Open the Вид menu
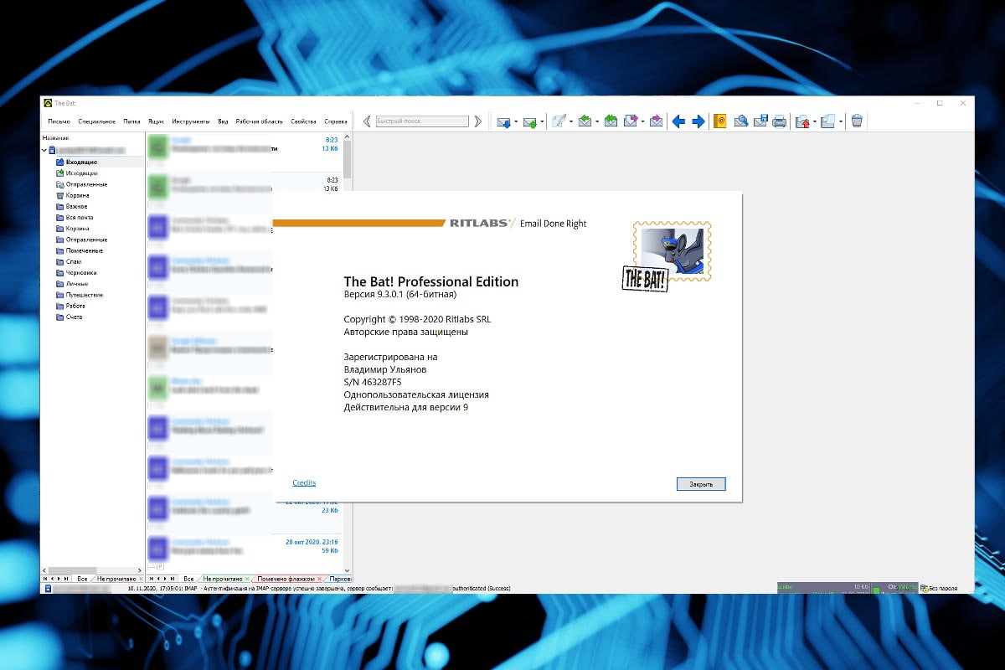The width and height of the screenshot is (1005, 670). (223, 121)
